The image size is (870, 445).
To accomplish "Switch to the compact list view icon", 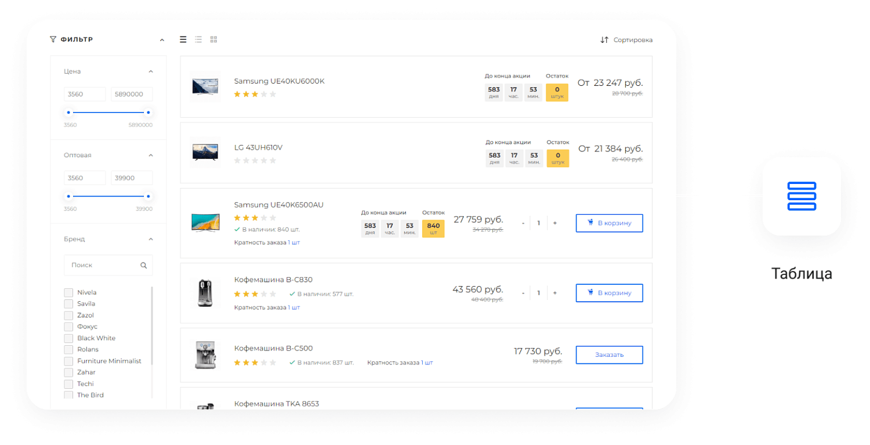I will pos(198,39).
